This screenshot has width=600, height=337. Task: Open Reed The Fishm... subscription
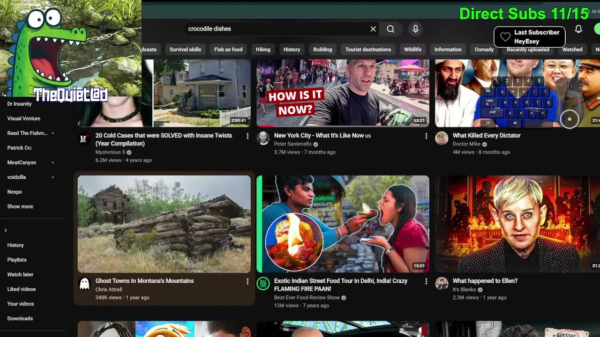(27, 133)
